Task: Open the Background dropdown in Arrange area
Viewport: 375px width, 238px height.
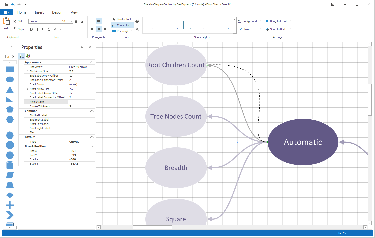Action: pos(260,21)
